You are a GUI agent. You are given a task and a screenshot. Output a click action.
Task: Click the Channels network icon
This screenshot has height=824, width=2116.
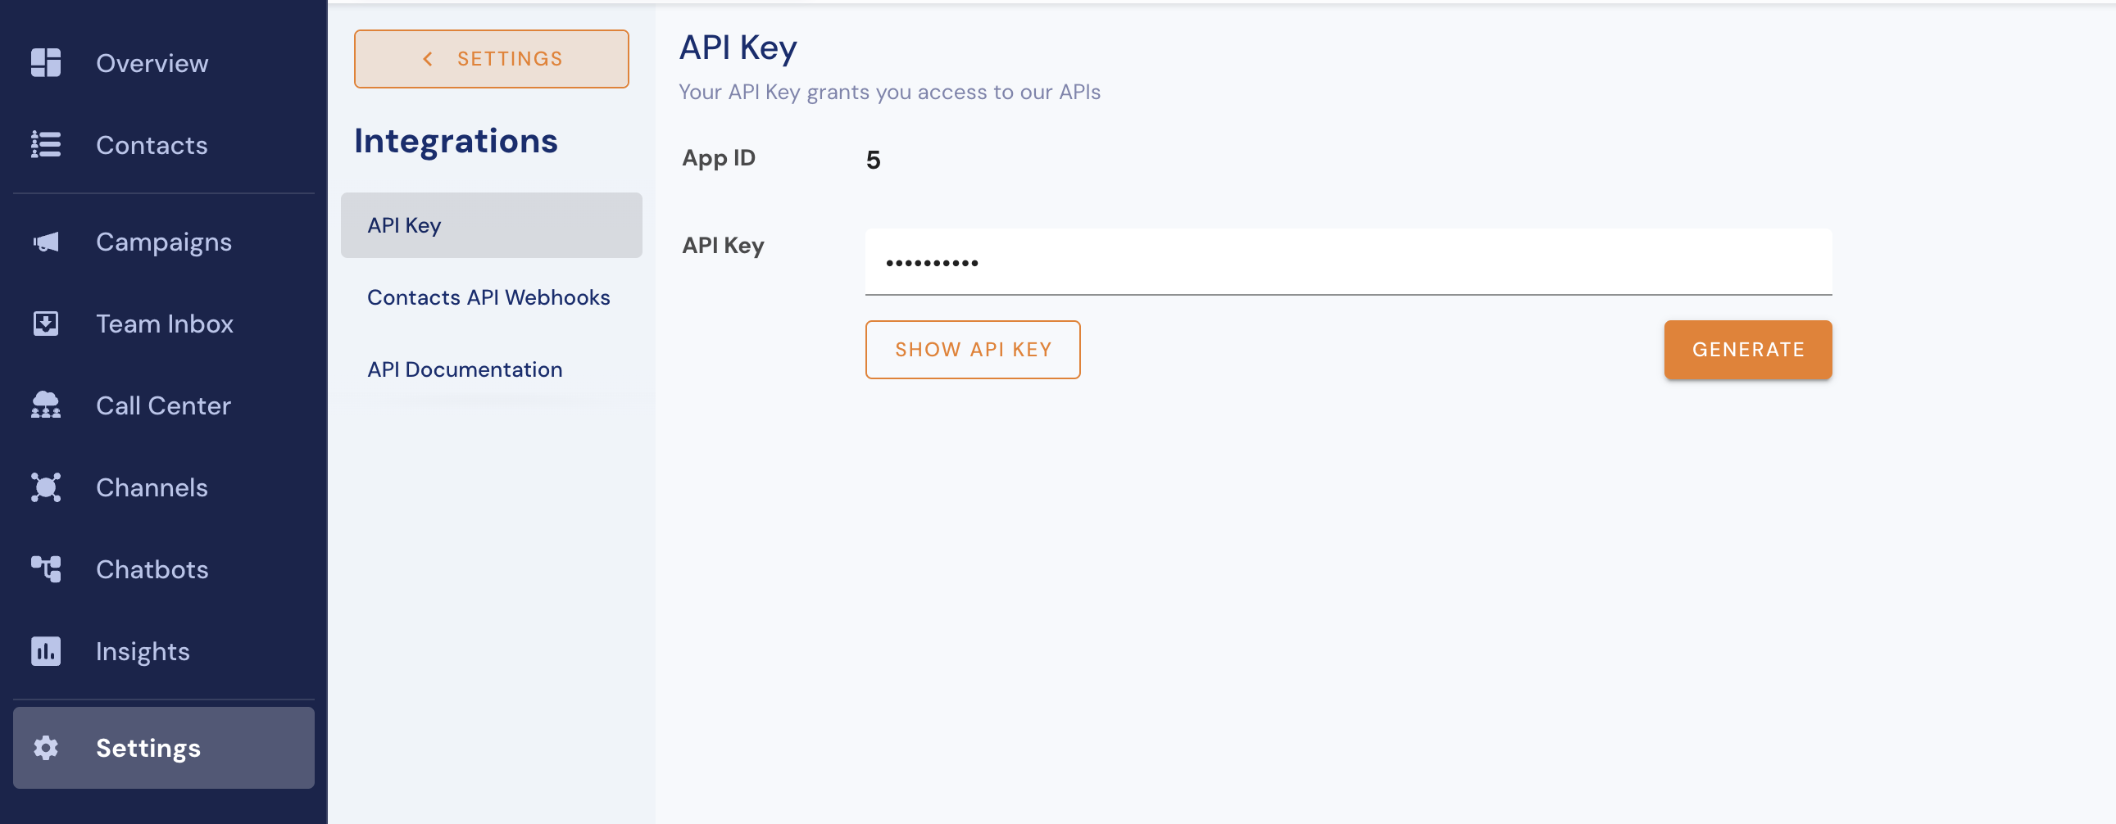(46, 487)
